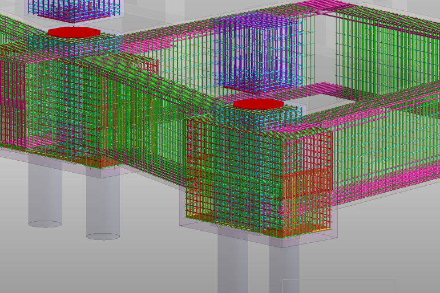This screenshot has width=440, height=293.
Task: Click empty gray background to deselect all
Action: point(140,253)
